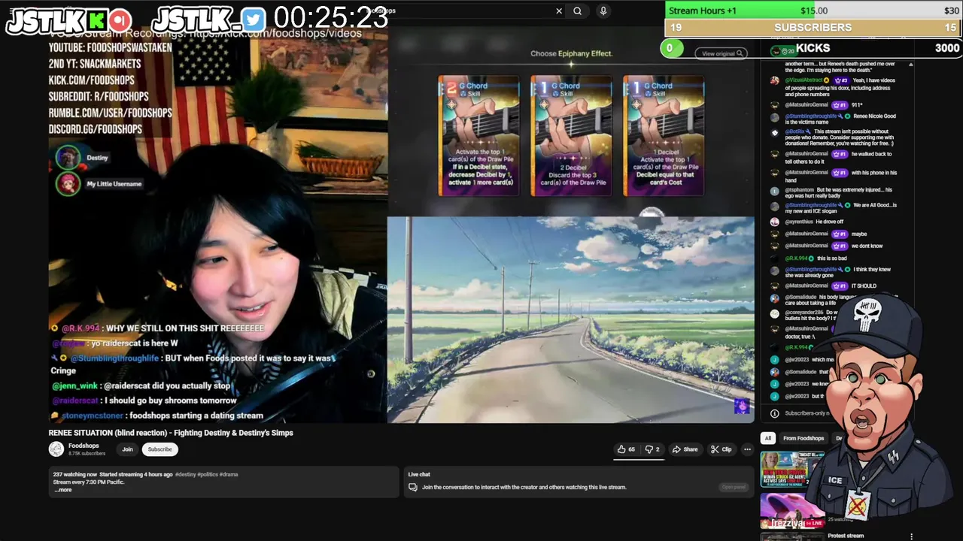This screenshot has width=963, height=541.
Task: Create a clip with the scissors icon
Action: coord(721,449)
